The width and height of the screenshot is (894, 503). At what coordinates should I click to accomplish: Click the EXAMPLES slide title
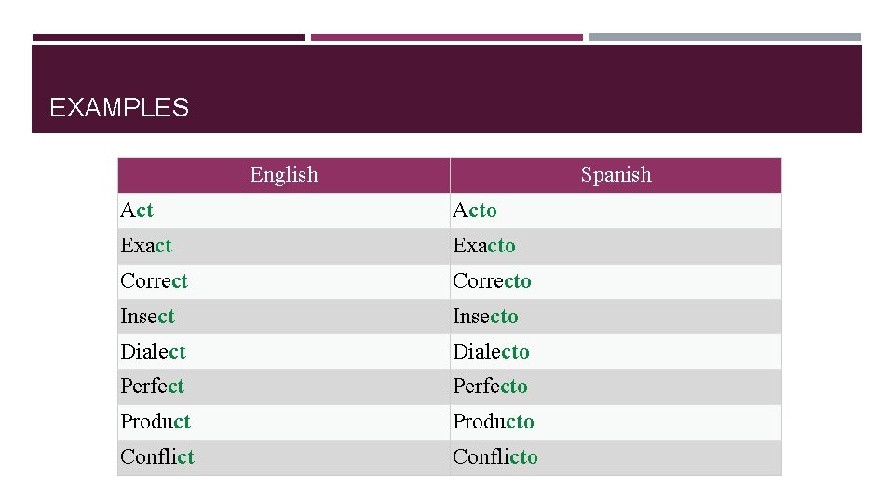[x=119, y=108]
